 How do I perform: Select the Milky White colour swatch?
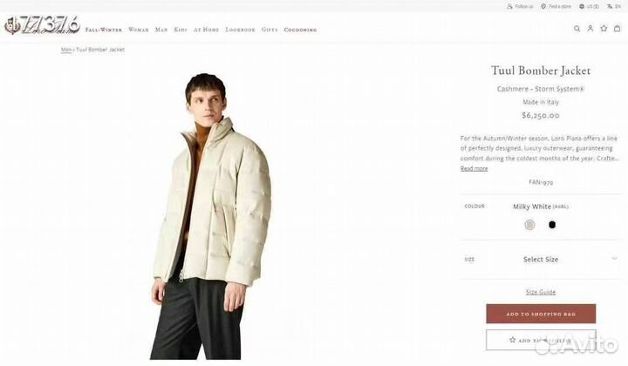pyautogui.click(x=530, y=225)
